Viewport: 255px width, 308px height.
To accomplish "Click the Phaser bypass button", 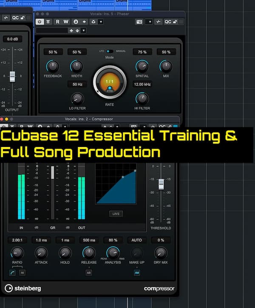I will pos(48,22).
